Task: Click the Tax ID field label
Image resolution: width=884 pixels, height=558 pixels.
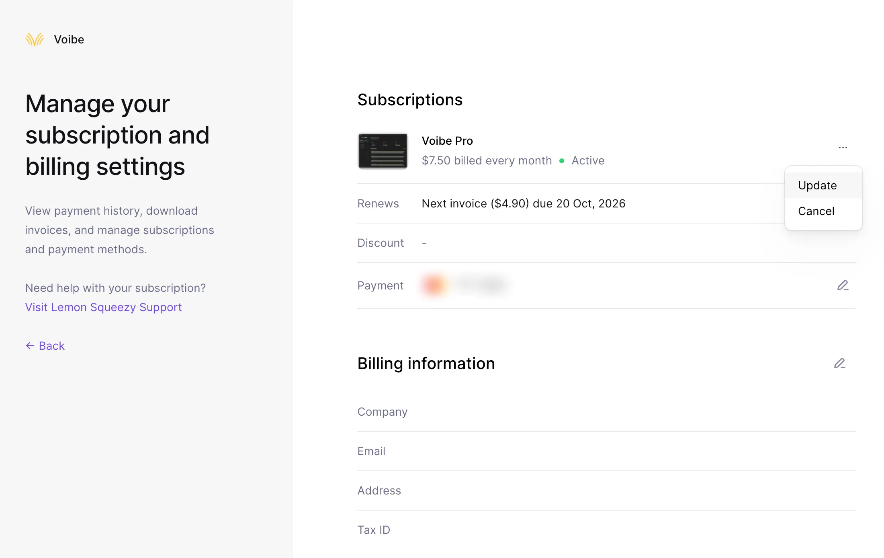Action: coord(374,530)
